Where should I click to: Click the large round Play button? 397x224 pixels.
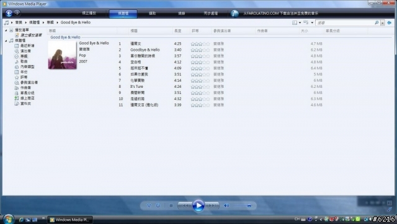pos(198,205)
